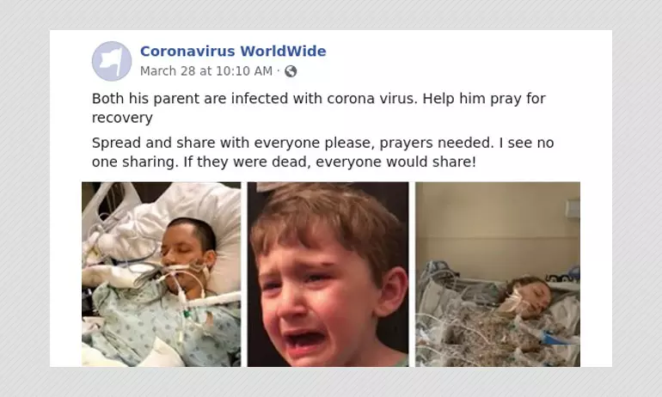This screenshot has height=397, width=662.
Task: Open the right photo of the patient in bed
Action: 498,274
